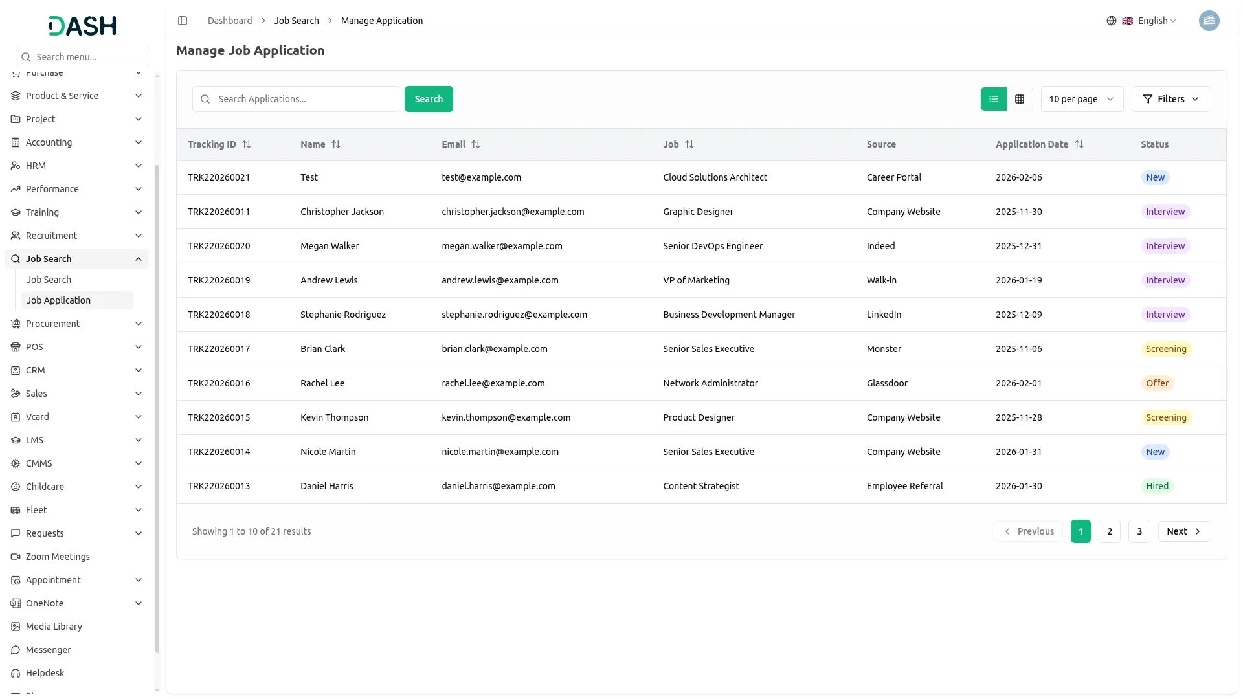Screen dimensions: 1243x699
Task: Sort by Job column arrows
Action: tap(689, 144)
